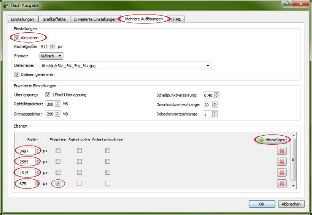Disable the Aktivieren checkbox

coord(17,38)
